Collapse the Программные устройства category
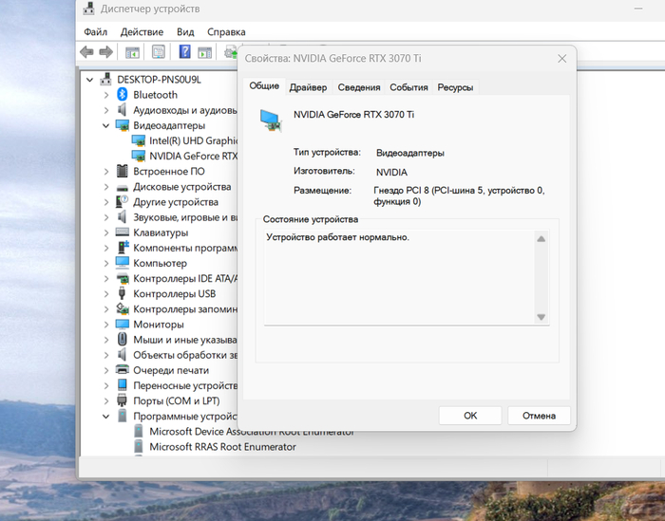 pyautogui.click(x=106, y=417)
